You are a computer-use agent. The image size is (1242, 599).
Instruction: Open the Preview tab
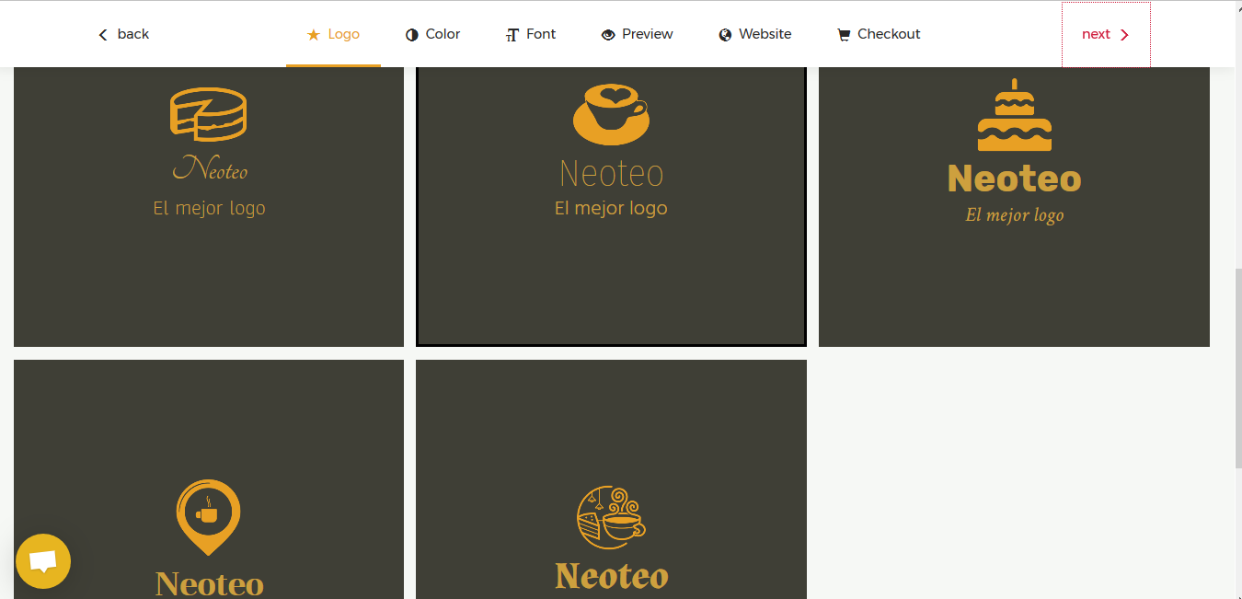637,34
